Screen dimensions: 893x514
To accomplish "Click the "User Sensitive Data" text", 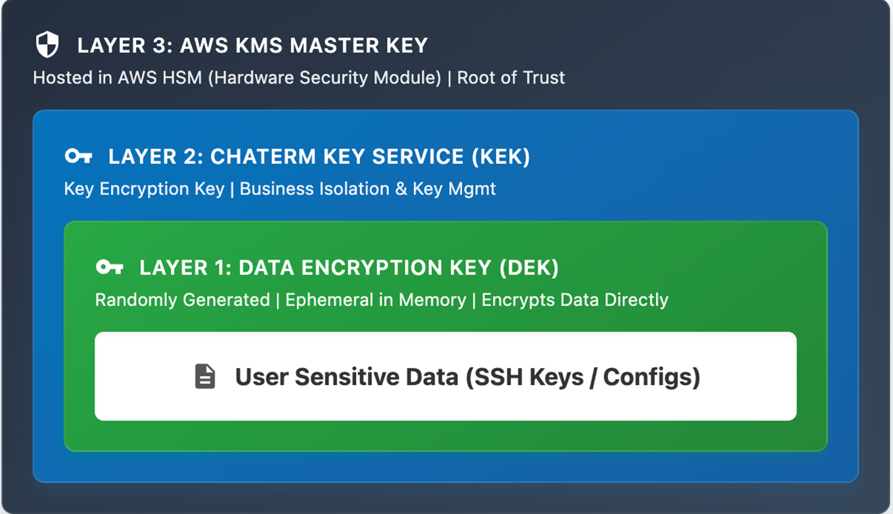I will (x=347, y=377).
